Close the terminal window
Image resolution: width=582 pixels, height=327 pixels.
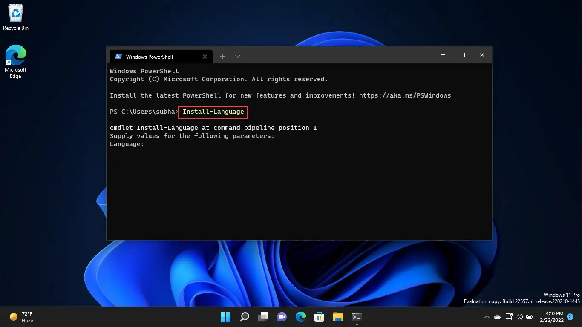tap(482, 55)
